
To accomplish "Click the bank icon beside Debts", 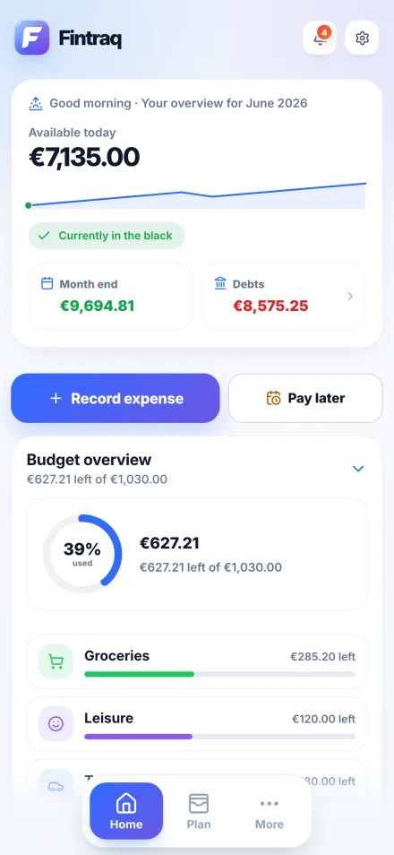I will (x=220, y=283).
